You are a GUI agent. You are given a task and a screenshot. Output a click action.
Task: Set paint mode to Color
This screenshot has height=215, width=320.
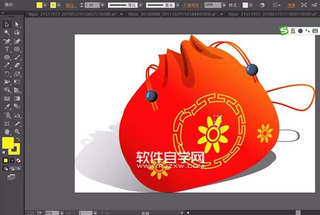6,161
